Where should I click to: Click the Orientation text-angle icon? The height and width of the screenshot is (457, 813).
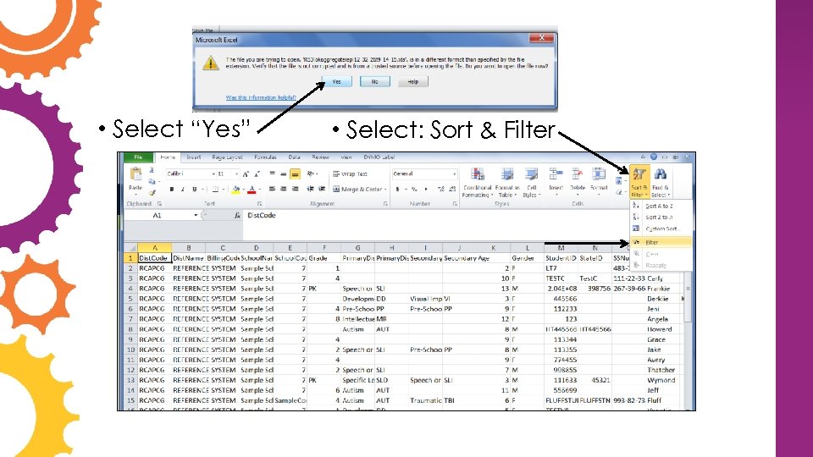tap(311, 174)
